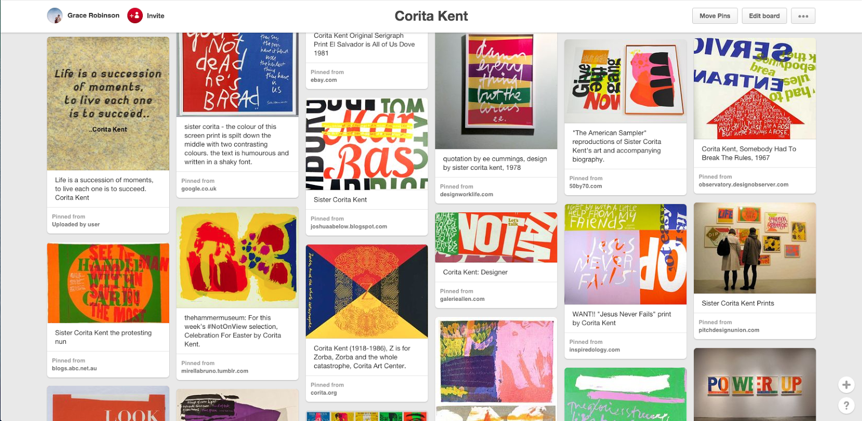Open the mirellabruno.tumblr.com source link

[x=215, y=371]
